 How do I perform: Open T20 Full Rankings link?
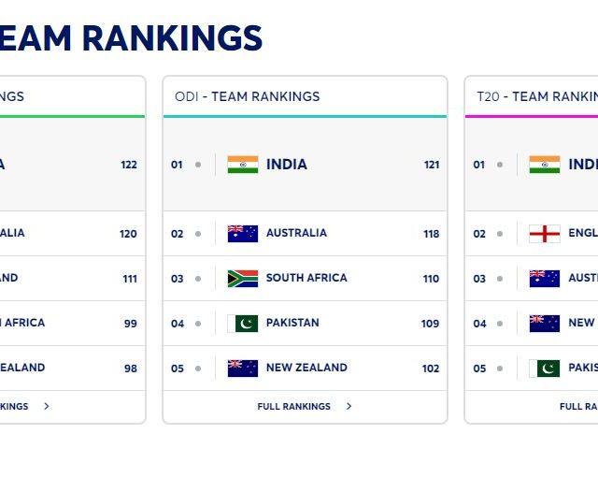point(579,407)
